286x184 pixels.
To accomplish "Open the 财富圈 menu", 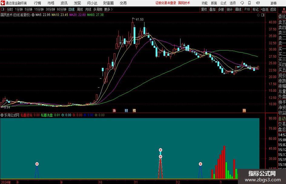I will pyautogui.click(x=109, y=3).
